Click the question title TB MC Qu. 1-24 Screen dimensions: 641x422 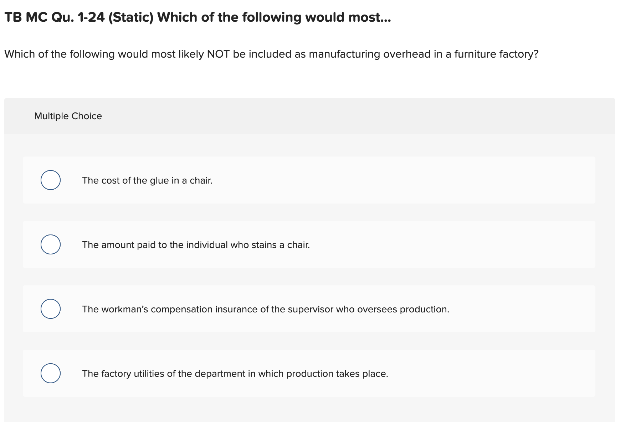tap(197, 17)
